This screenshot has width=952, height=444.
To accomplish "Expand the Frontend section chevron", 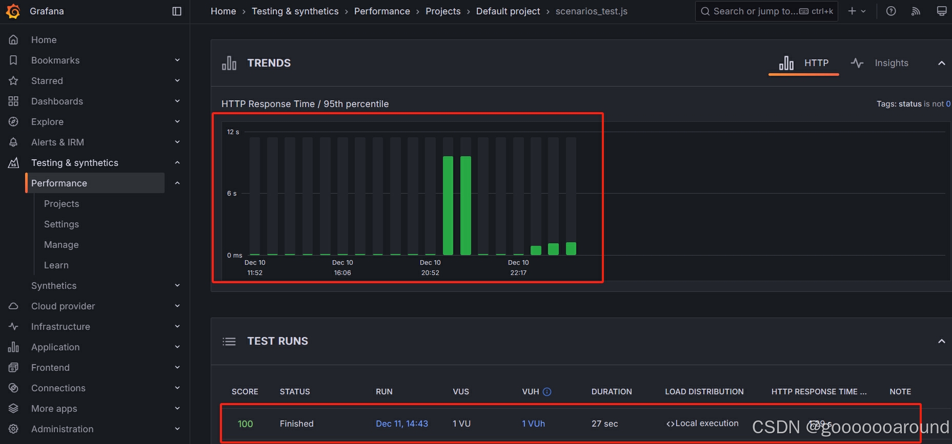I will 177,367.
